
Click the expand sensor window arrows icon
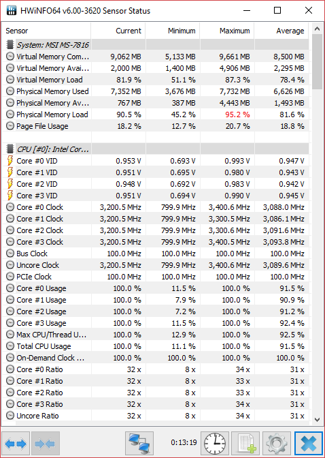pos(16,444)
